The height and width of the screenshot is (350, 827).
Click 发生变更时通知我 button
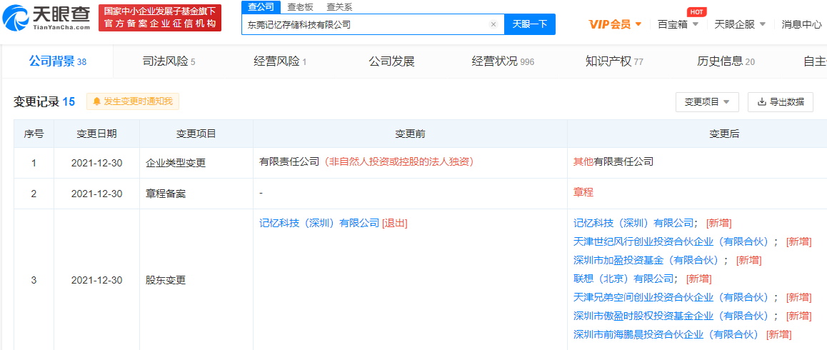[x=133, y=101]
